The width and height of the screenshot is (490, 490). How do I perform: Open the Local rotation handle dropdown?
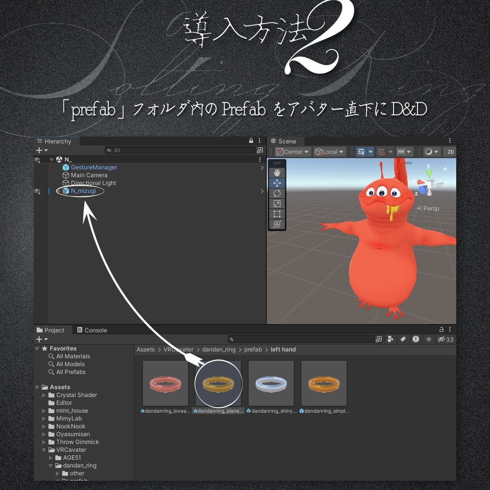click(329, 152)
